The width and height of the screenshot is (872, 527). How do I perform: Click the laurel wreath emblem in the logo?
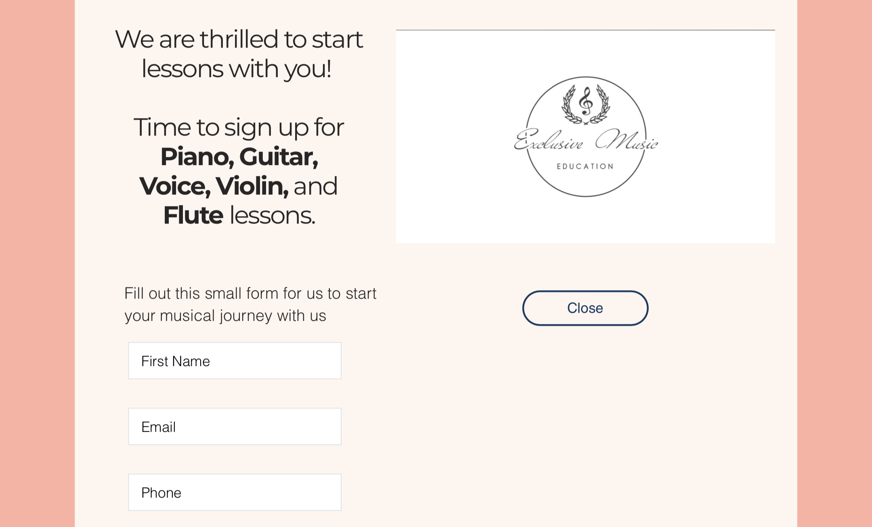click(x=586, y=104)
